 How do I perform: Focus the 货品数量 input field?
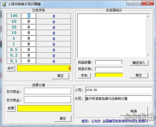[109, 63]
